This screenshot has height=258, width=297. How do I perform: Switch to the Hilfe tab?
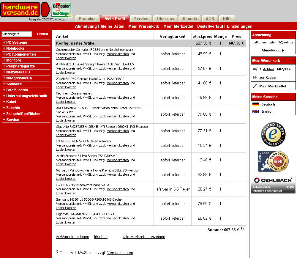pyautogui.click(x=227, y=19)
